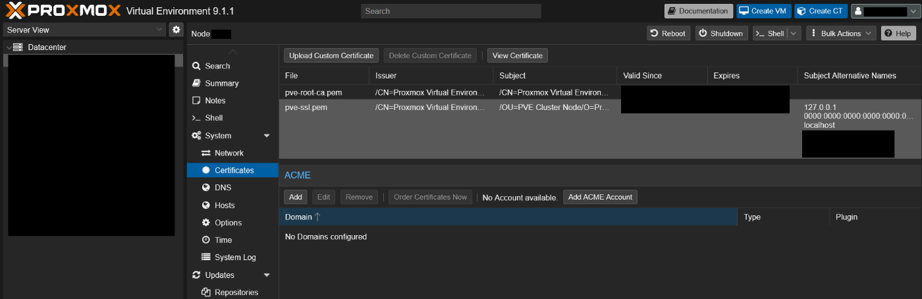Click the System Log list icon
Image resolution: width=922 pixels, height=299 pixels.
tap(206, 258)
